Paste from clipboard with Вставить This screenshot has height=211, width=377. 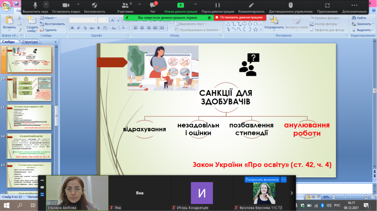click(x=9, y=23)
